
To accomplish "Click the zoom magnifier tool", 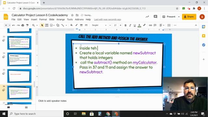I will point(33,25).
